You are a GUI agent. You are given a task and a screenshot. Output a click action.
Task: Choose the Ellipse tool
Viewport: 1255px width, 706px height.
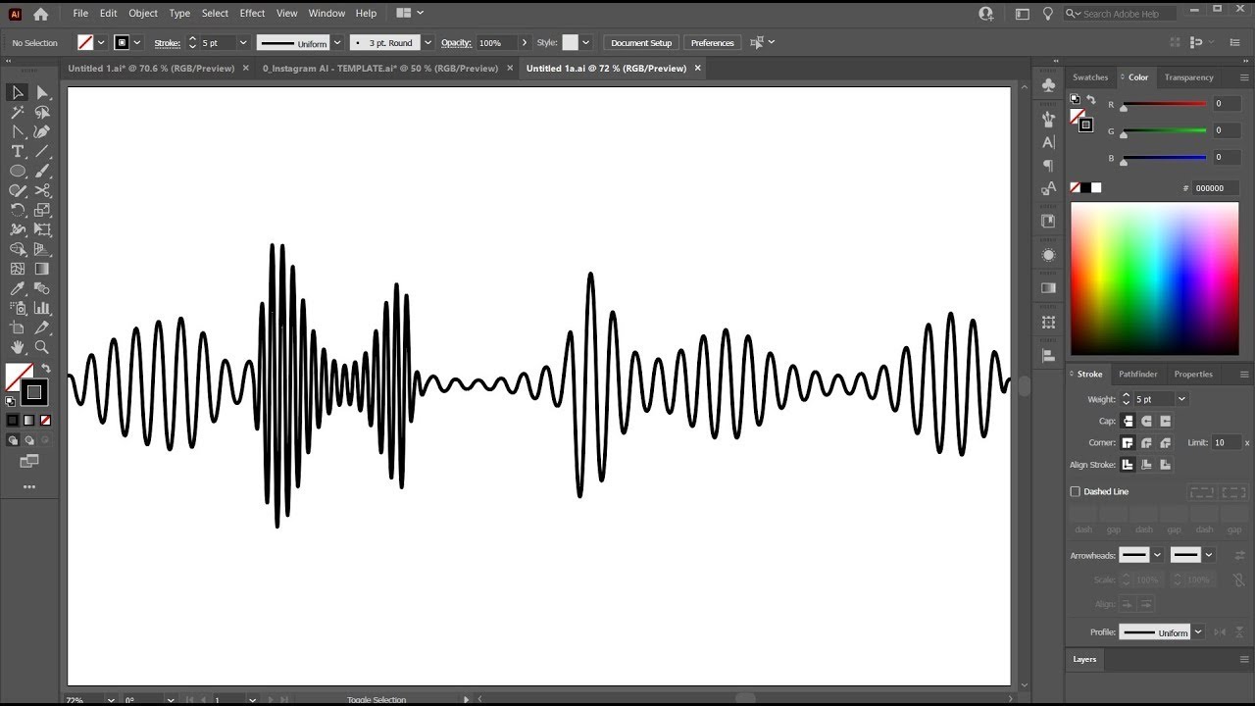(x=18, y=171)
